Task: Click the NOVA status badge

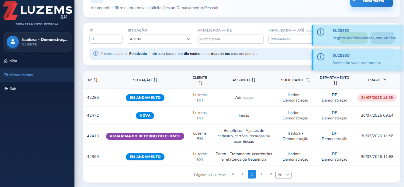Action: point(145,115)
